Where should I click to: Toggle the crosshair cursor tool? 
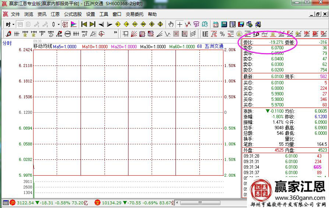[180, 24]
